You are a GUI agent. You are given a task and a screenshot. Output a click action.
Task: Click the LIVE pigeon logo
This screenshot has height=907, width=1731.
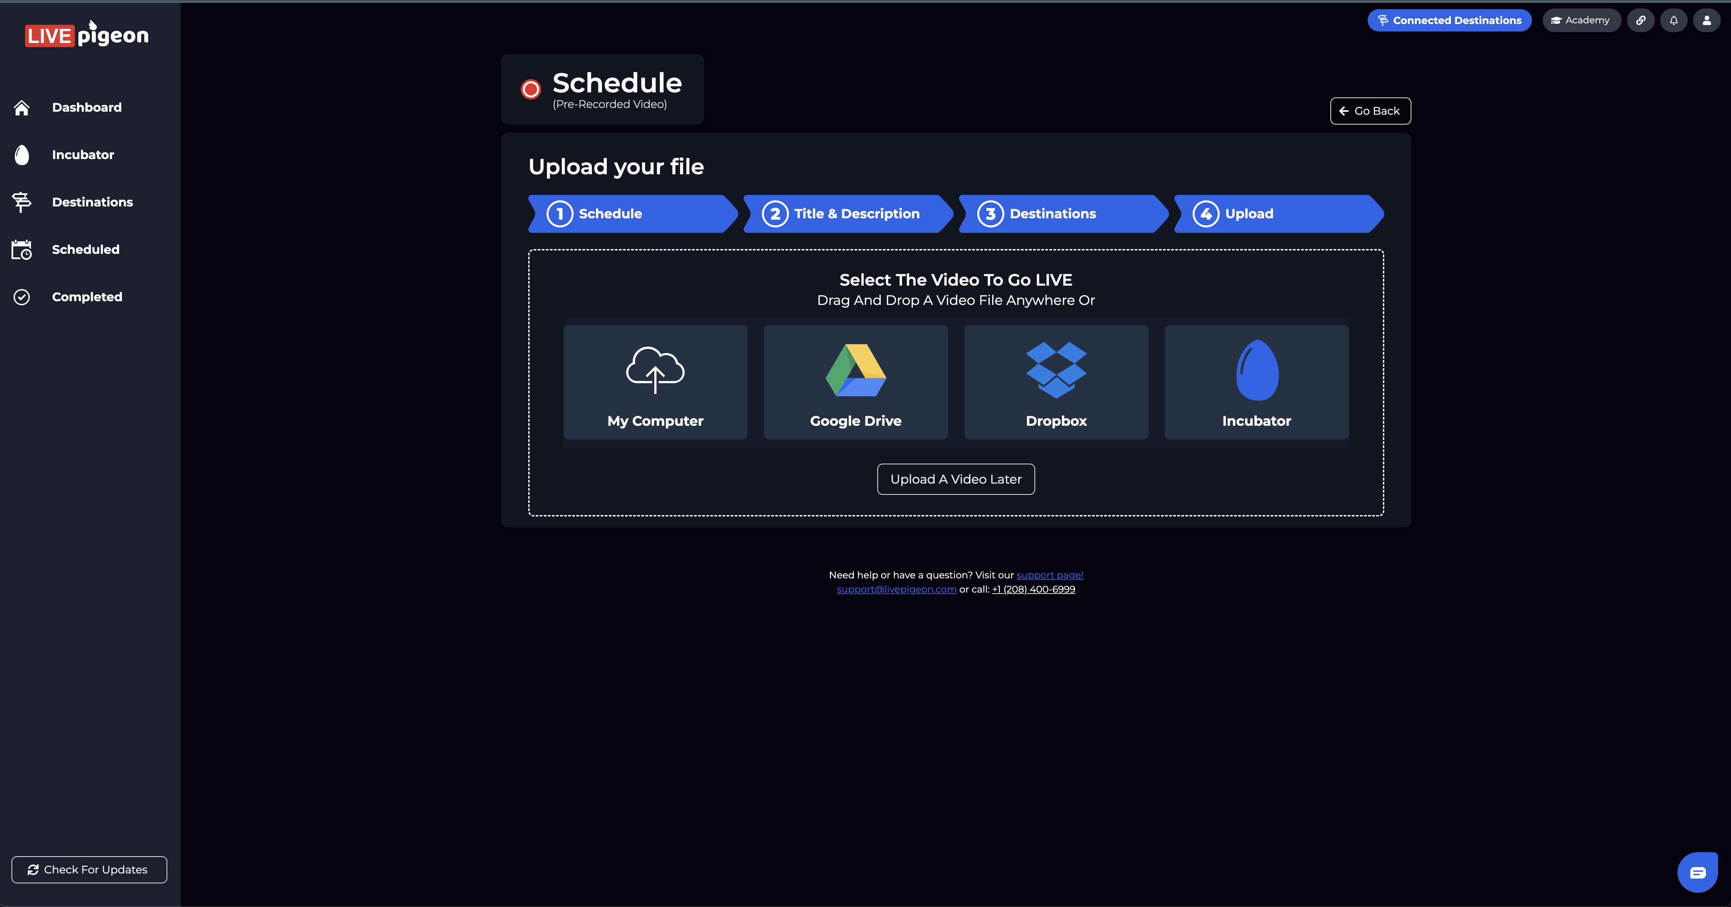point(87,35)
